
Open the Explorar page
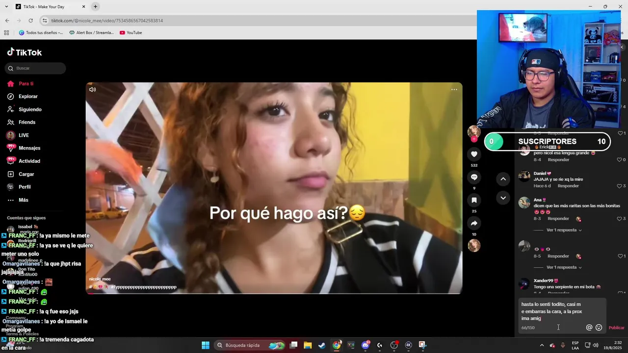(x=28, y=97)
